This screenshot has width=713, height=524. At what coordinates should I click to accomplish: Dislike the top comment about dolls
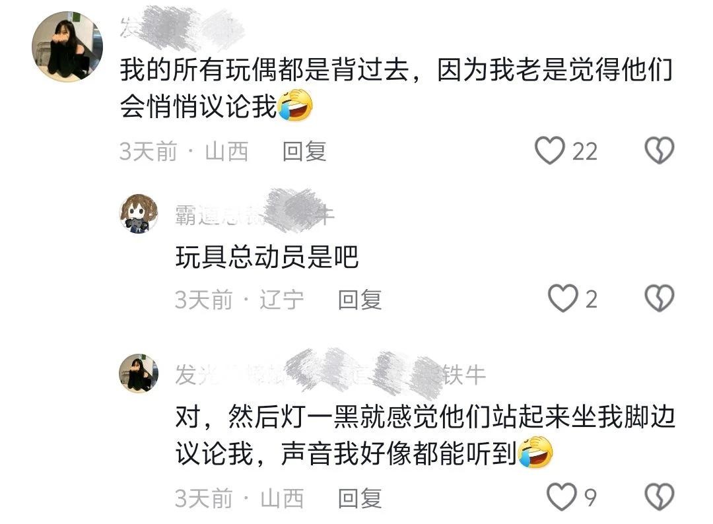click(x=660, y=150)
